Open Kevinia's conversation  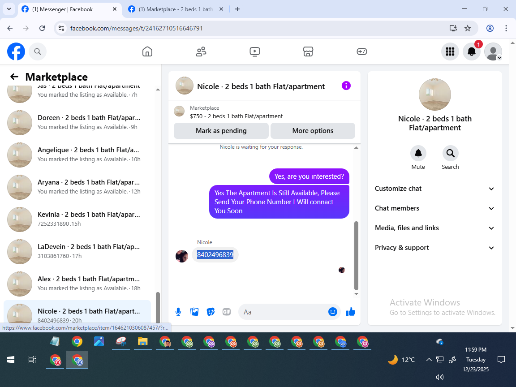(77, 219)
